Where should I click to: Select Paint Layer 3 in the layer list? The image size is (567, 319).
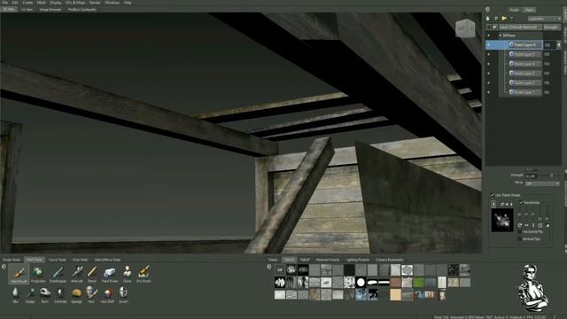(524, 74)
